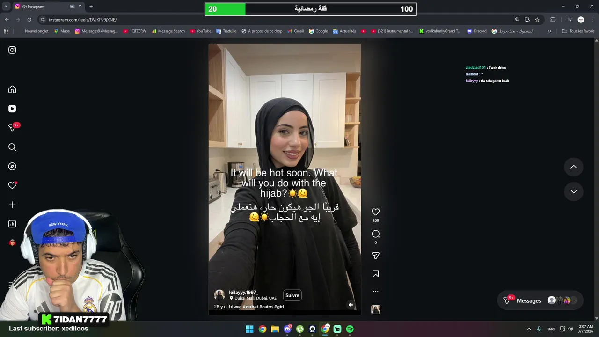
Task: Open ENG language switcher
Action: click(551, 329)
